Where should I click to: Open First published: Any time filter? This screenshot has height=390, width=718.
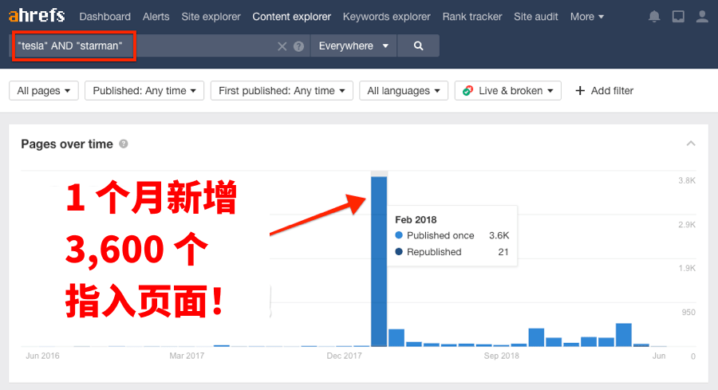click(282, 91)
